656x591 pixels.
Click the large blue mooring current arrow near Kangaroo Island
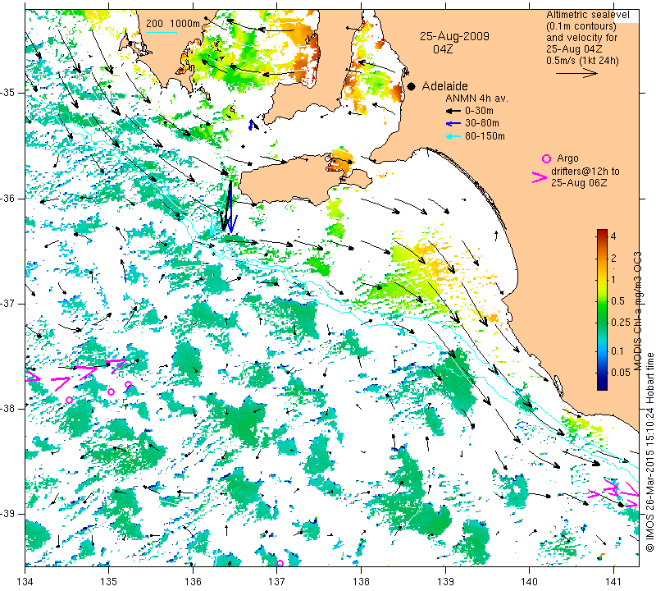pos(231,208)
